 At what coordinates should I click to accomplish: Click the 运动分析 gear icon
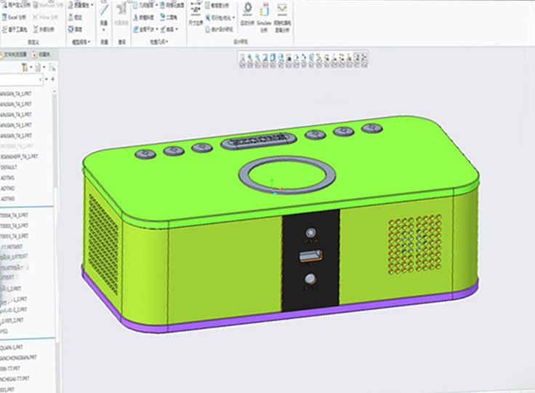247,11
